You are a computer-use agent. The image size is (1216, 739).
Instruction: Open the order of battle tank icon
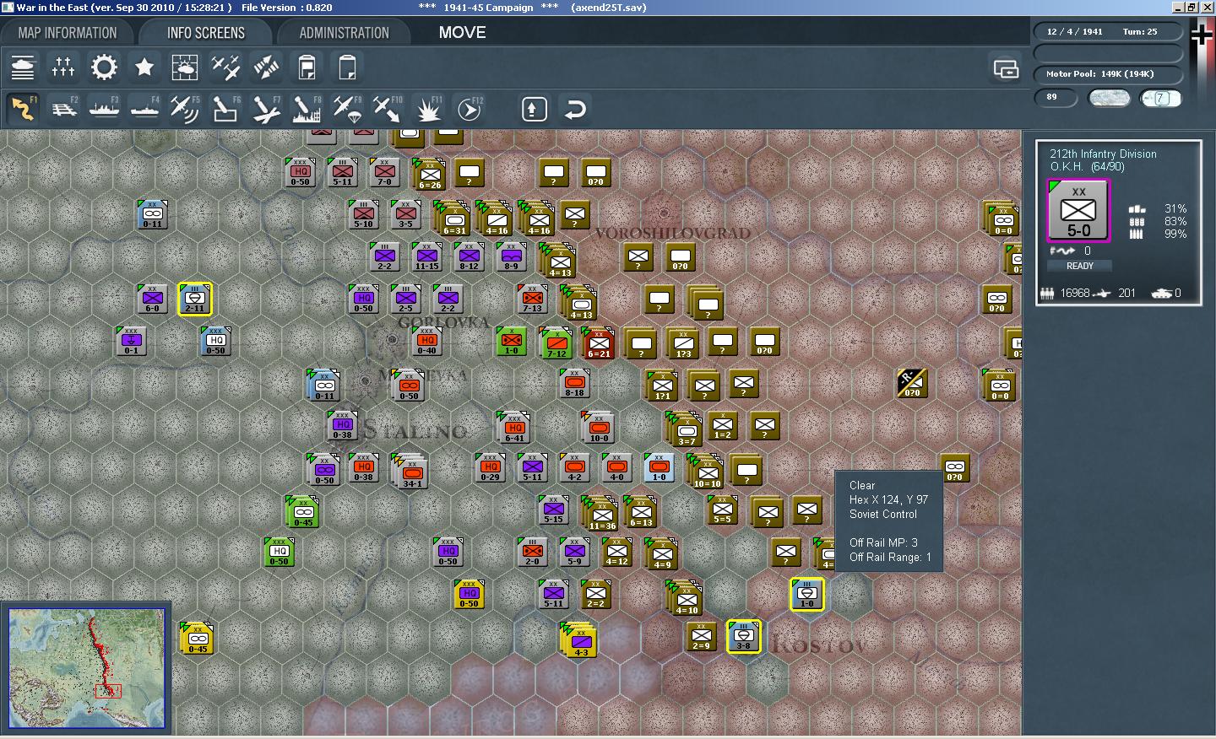(23, 67)
